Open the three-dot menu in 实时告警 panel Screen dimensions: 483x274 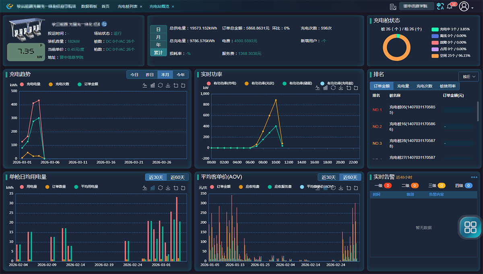click(474, 177)
